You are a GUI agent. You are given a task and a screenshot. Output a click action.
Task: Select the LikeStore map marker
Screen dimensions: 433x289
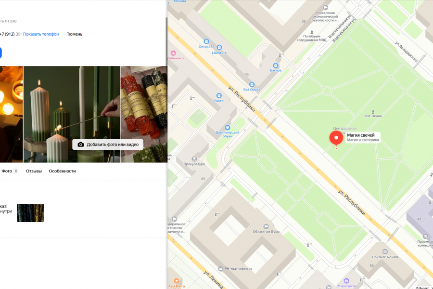click(x=219, y=47)
